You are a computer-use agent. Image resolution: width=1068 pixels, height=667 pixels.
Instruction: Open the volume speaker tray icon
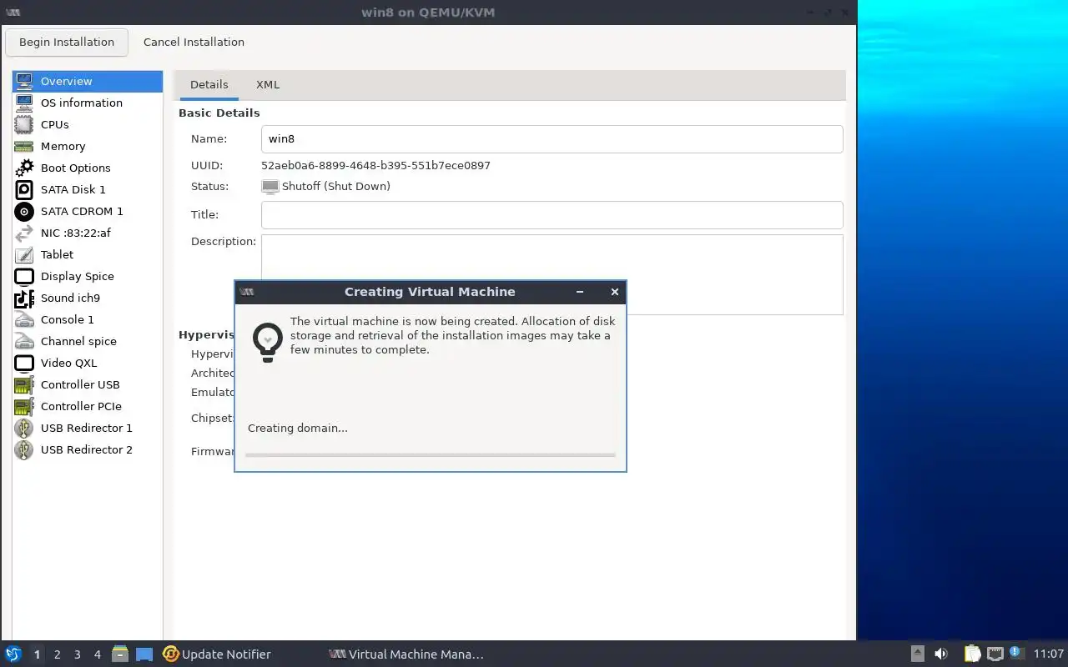pyautogui.click(x=941, y=654)
